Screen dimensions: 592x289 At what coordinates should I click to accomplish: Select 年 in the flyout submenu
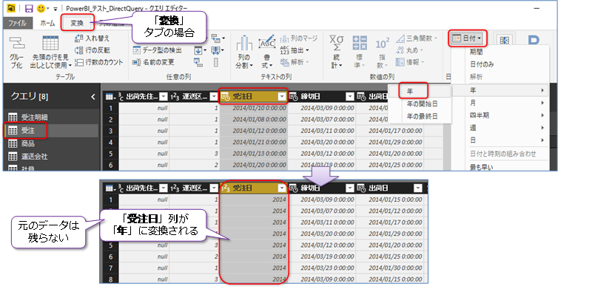tap(420, 91)
